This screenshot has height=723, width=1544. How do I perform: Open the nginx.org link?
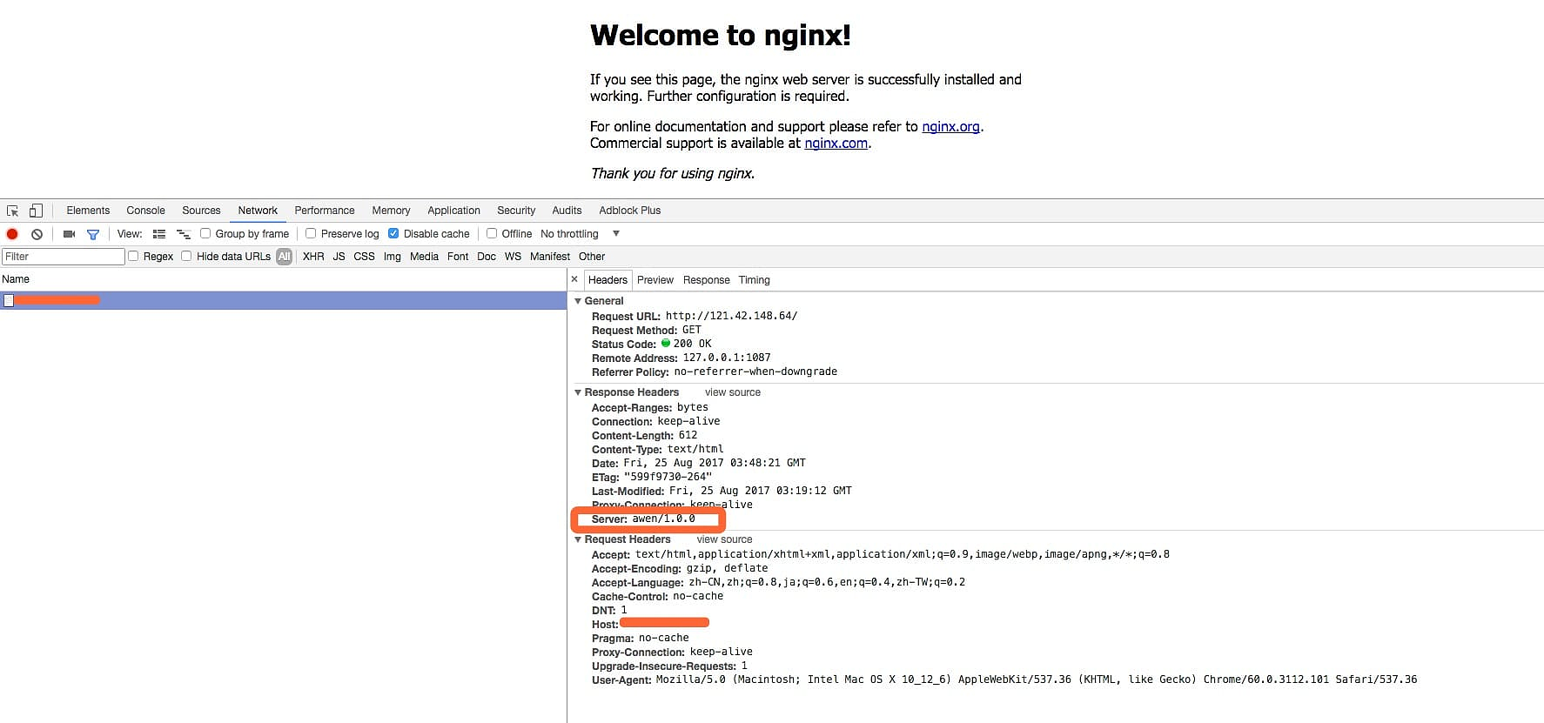(x=950, y=127)
